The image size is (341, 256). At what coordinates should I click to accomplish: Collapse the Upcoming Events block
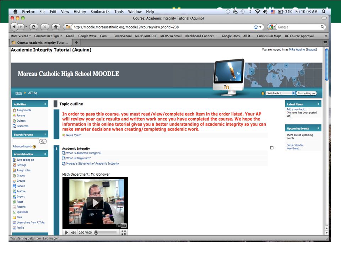pyautogui.click(x=318, y=128)
